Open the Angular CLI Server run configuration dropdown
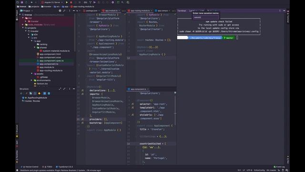The image size is (305, 172). click(x=52, y=2)
